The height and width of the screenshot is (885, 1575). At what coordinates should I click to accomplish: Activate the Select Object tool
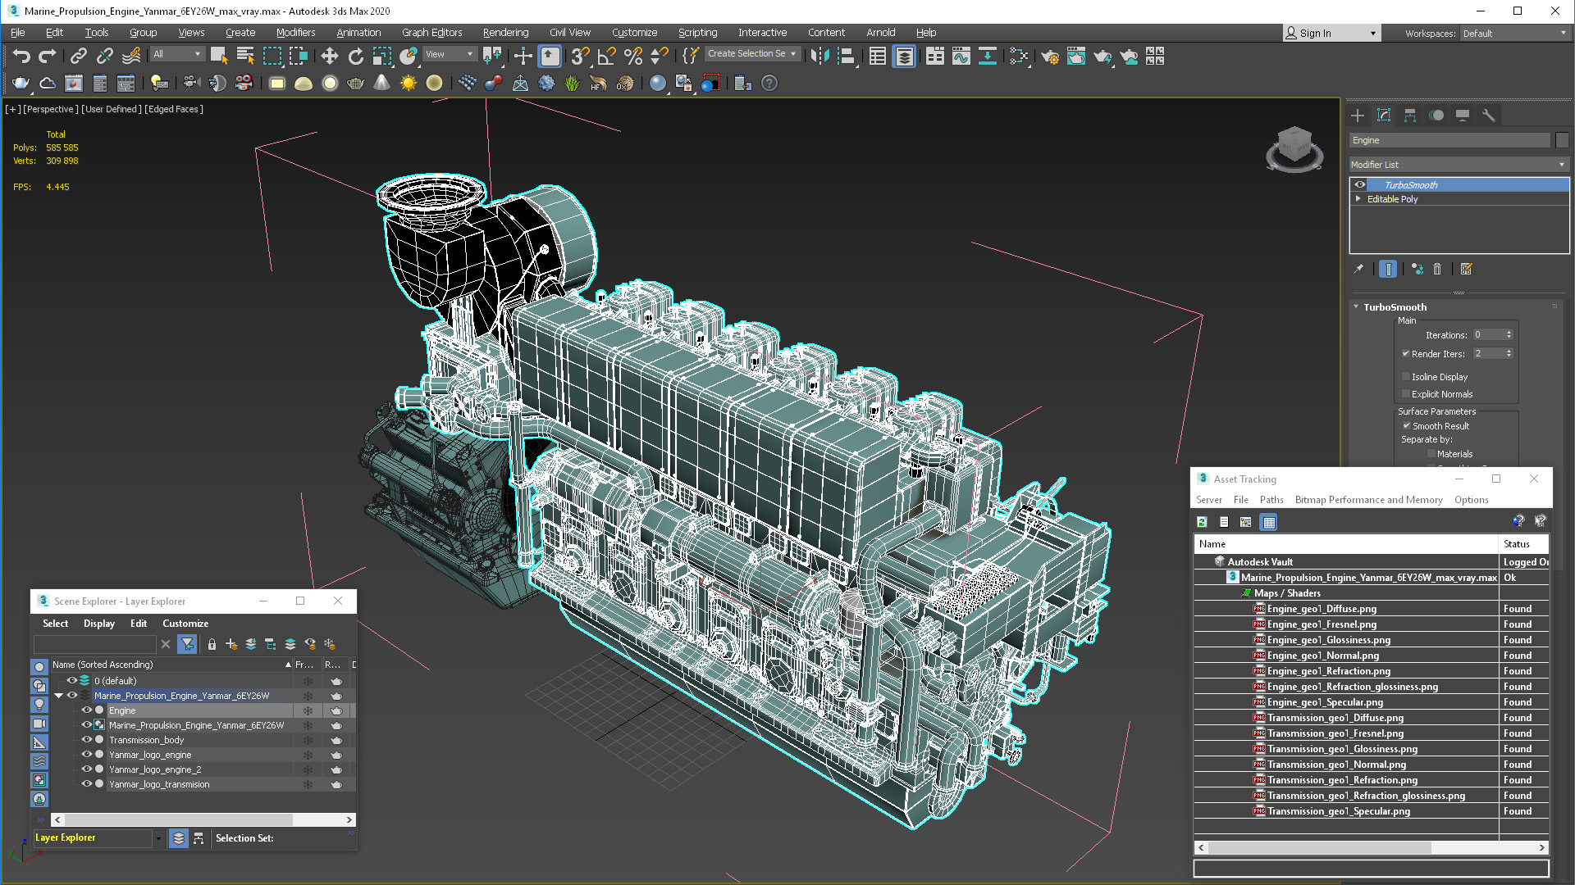tap(219, 56)
